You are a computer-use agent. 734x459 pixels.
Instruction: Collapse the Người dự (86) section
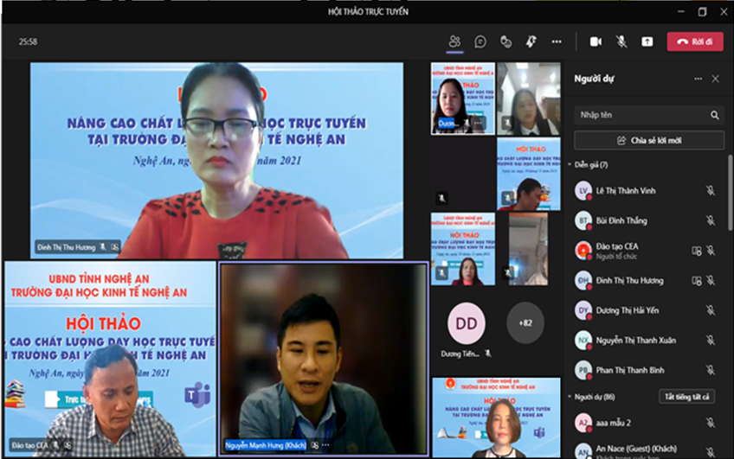pos(570,397)
